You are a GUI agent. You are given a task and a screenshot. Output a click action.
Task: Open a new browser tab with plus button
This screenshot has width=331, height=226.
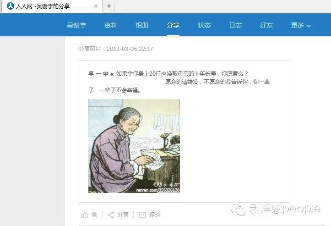point(109,6)
